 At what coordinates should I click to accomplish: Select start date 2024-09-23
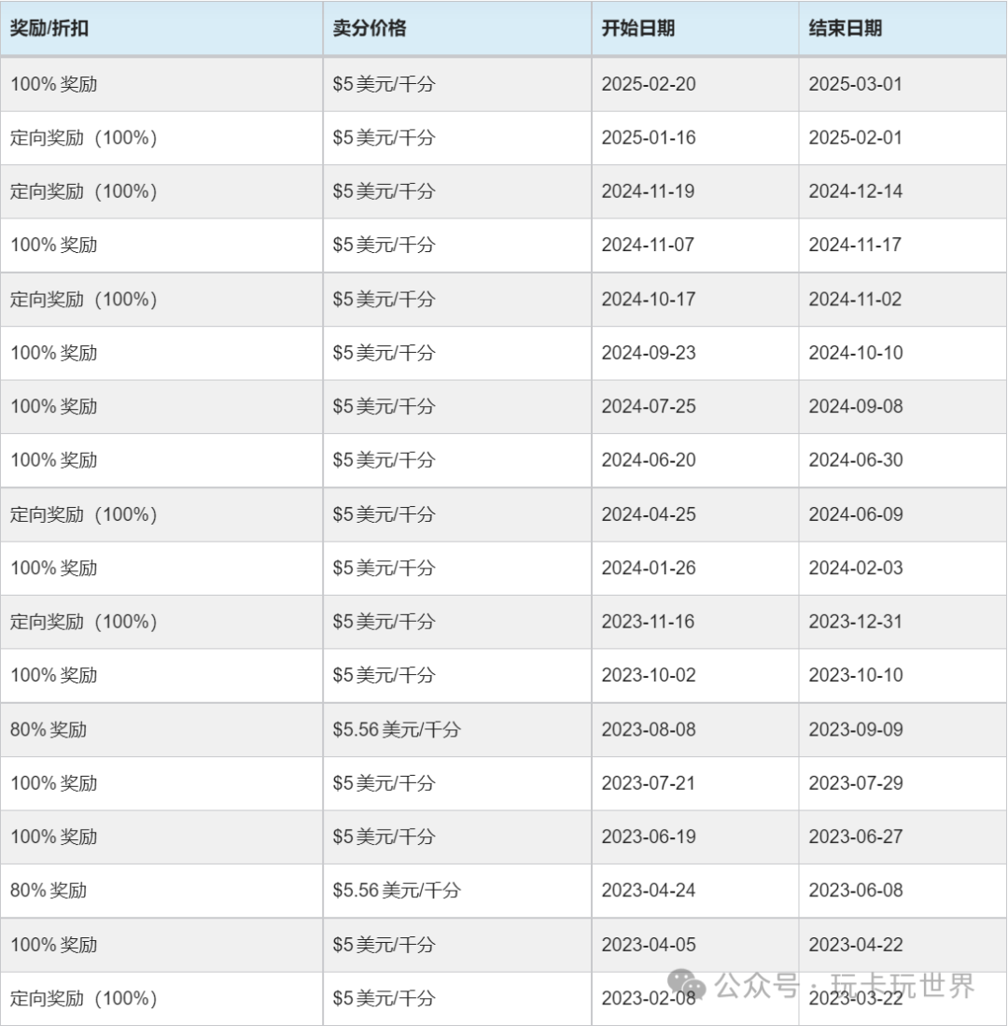pos(649,353)
